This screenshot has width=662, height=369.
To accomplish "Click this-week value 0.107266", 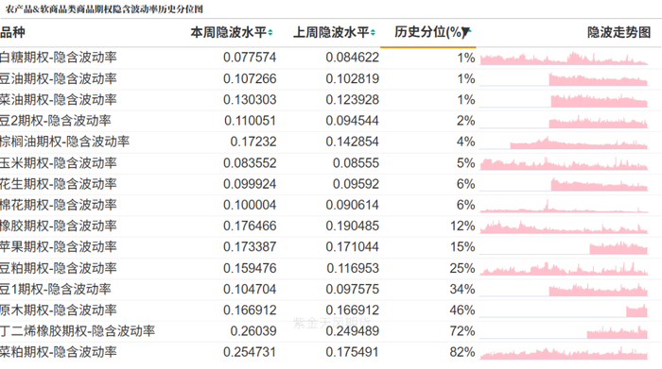I will click(x=250, y=78).
